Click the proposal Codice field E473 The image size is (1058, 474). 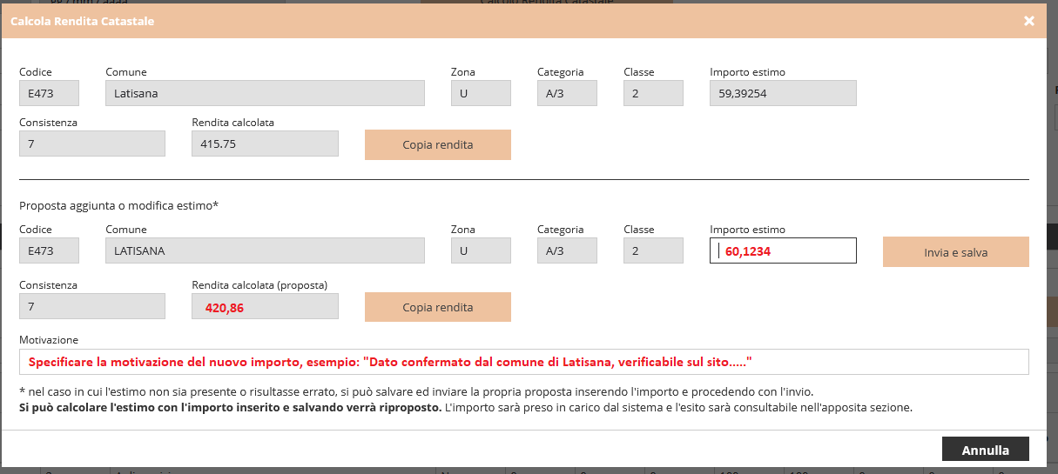click(50, 251)
